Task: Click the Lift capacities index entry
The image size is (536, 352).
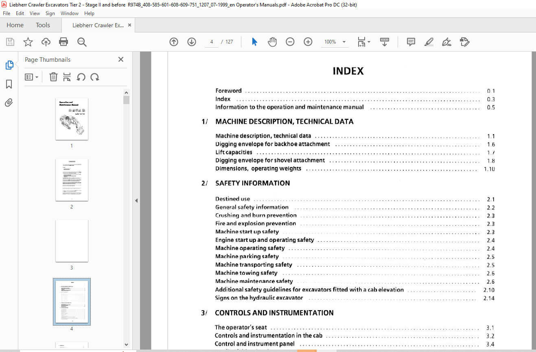Action: tap(234, 152)
